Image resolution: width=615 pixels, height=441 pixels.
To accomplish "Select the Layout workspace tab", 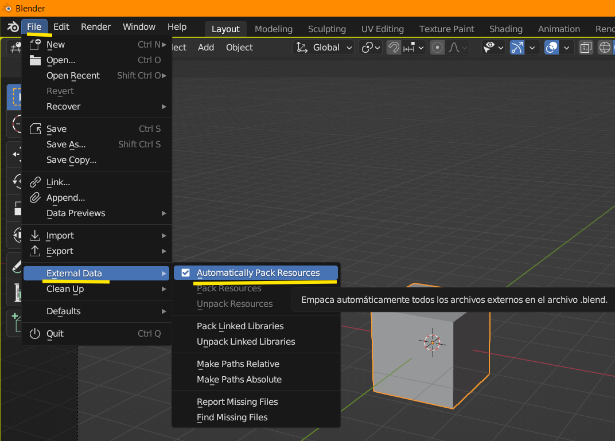I will coord(225,29).
